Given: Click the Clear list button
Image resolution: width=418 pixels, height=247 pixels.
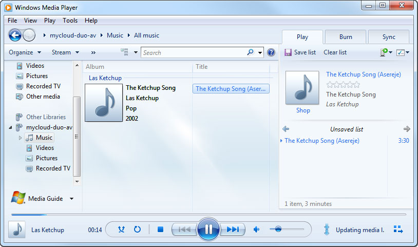Looking at the screenshot, I should 335,52.
